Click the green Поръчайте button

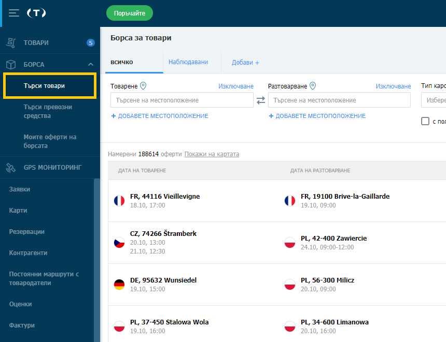(x=130, y=13)
